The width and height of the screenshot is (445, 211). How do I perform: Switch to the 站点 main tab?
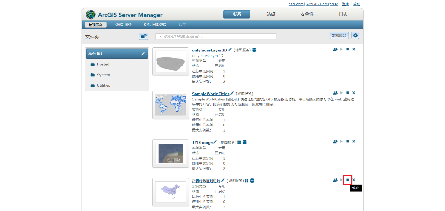click(271, 14)
